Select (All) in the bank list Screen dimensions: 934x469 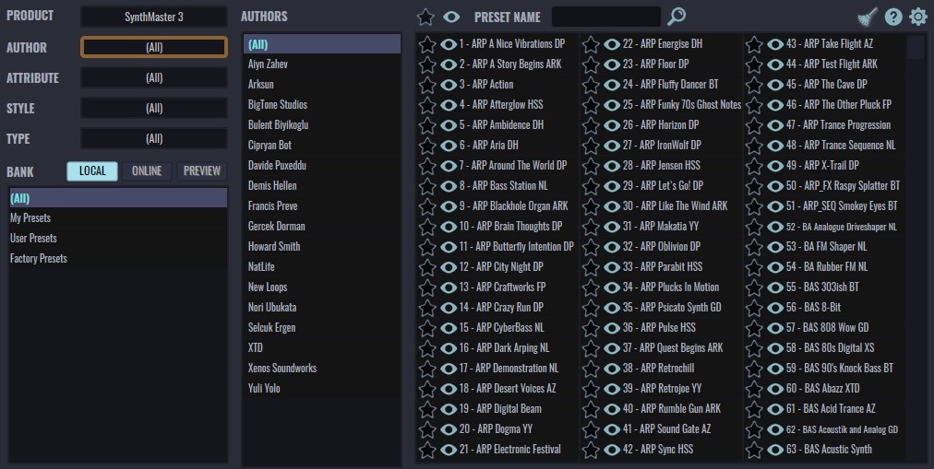tap(118, 198)
